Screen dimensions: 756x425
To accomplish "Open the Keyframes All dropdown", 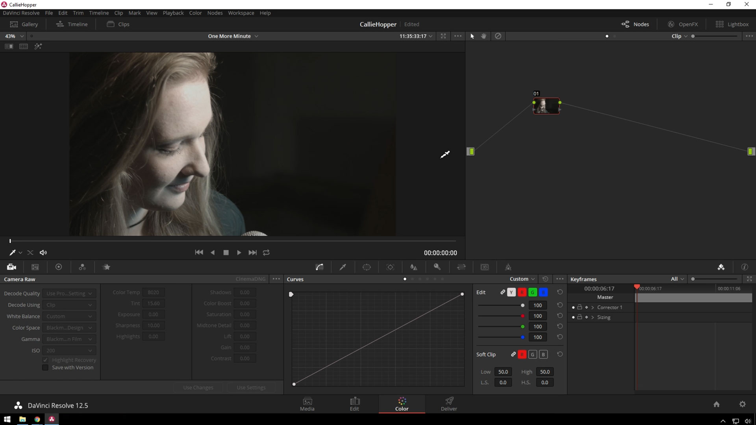I will pos(677,279).
